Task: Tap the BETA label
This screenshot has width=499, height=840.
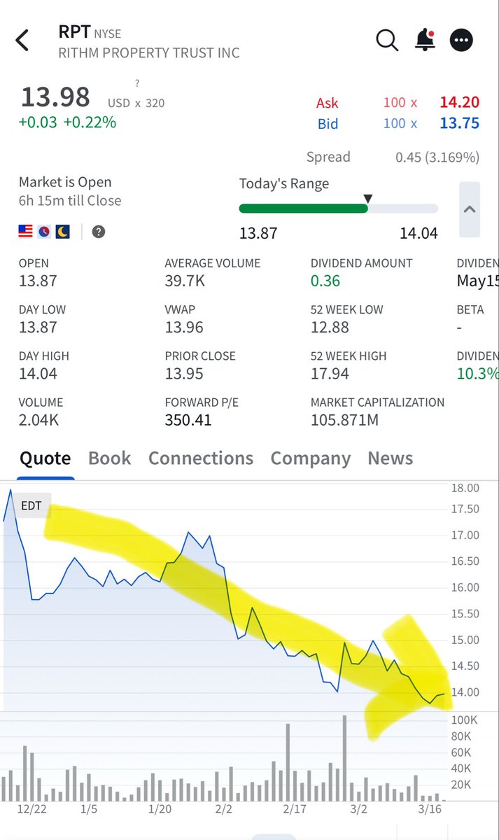Action: coord(470,309)
